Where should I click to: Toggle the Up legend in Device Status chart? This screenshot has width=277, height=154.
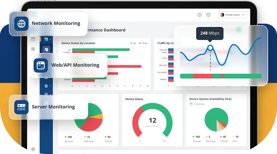coord(133,43)
